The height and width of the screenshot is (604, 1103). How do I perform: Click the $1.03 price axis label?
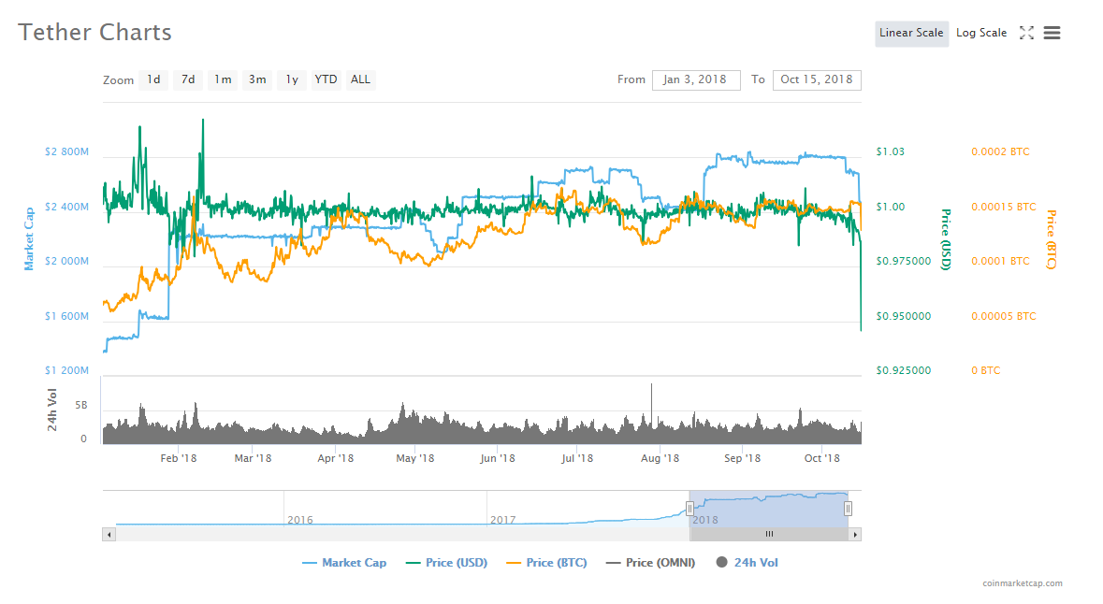tap(891, 151)
